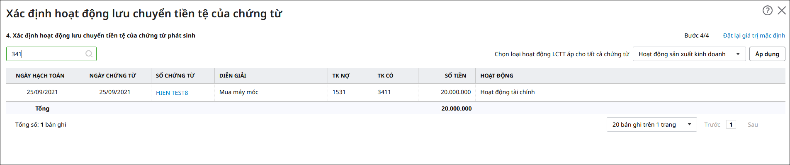Screen dimensions: 790x165
Task: Go to next page with 'Sau'
Action: 753,125
